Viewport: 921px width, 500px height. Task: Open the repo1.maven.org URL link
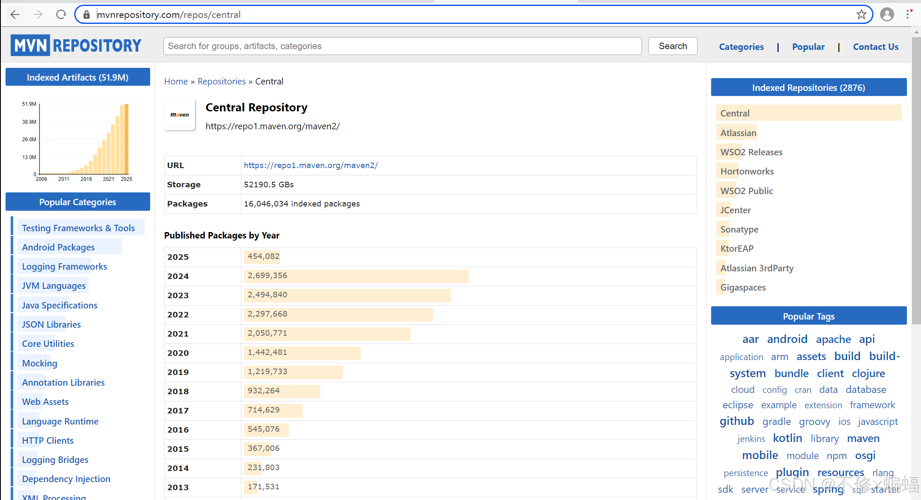(x=311, y=166)
